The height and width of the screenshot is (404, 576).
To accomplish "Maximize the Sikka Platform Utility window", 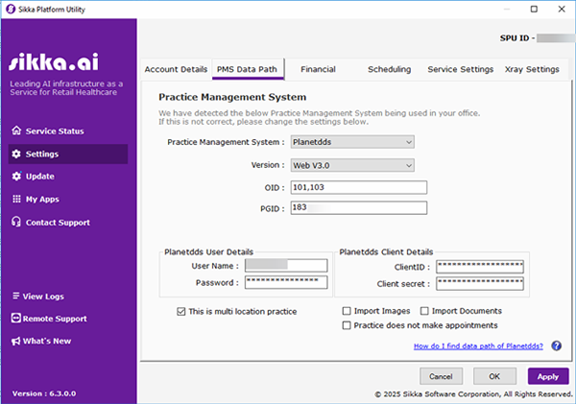I will [x=534, y=9].
